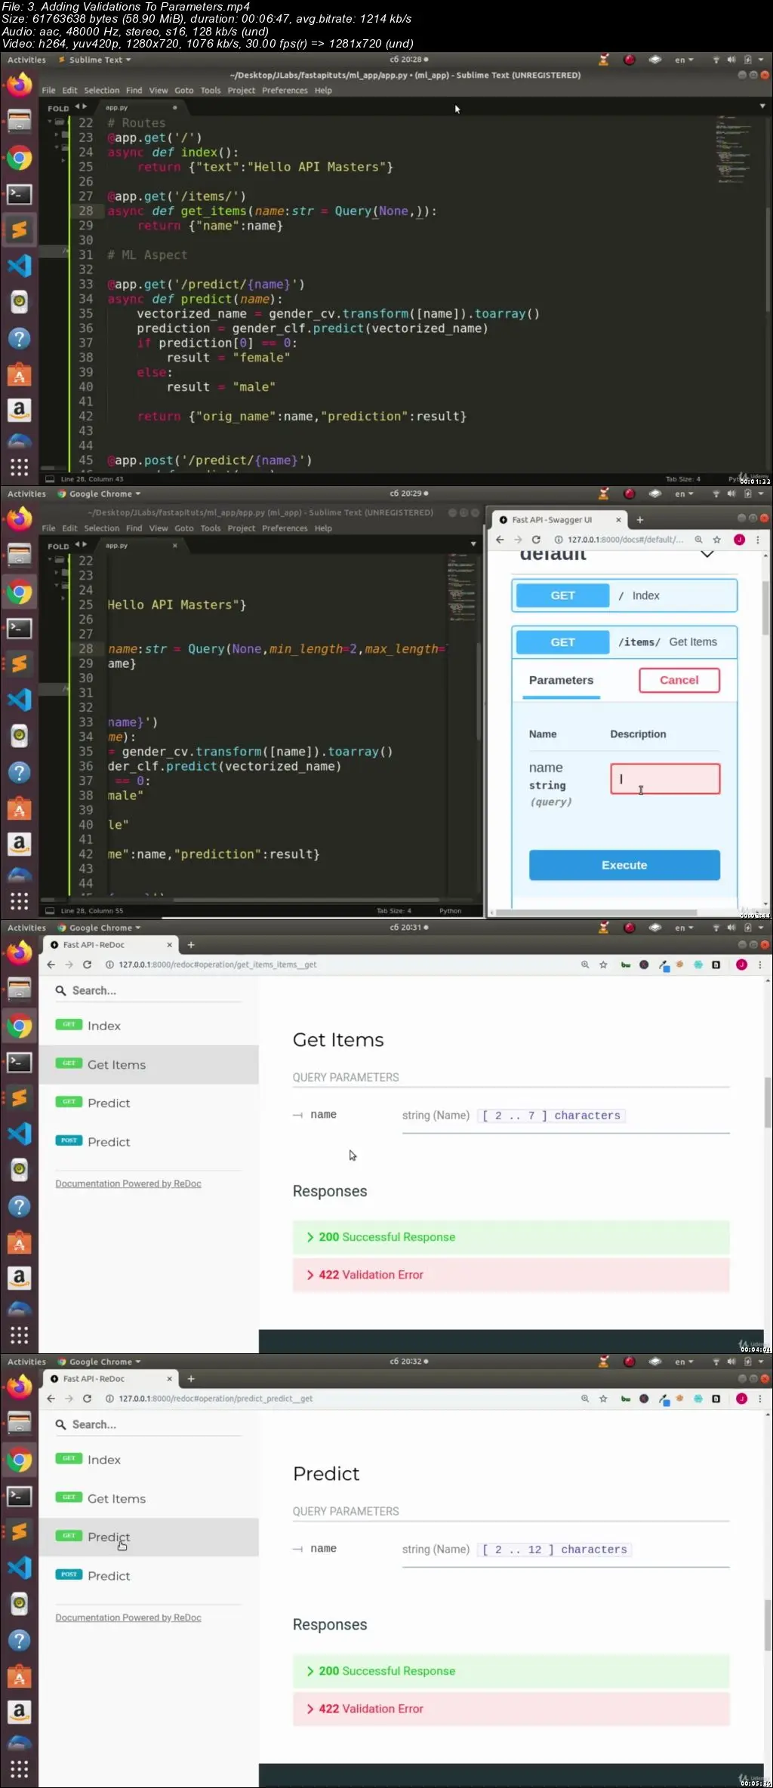773x1788 pixels.
Task: Go back in the predict ReDoc browser window
Action: tap(51, 1399)
